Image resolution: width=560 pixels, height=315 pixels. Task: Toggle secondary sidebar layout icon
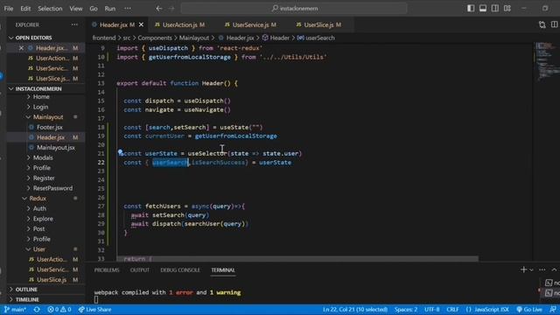pyautogui.click(x=495, y=8)
